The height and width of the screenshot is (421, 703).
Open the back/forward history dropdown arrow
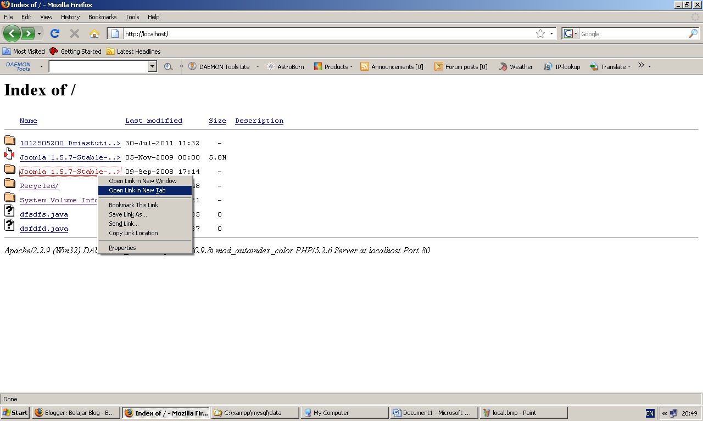(39, 34)
